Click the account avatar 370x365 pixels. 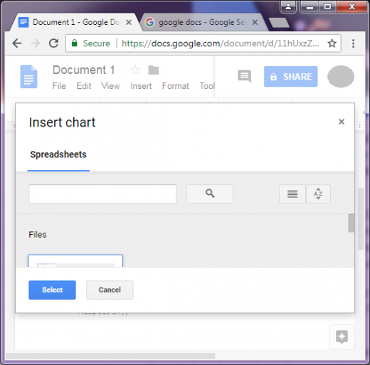[x=341, y=77]
